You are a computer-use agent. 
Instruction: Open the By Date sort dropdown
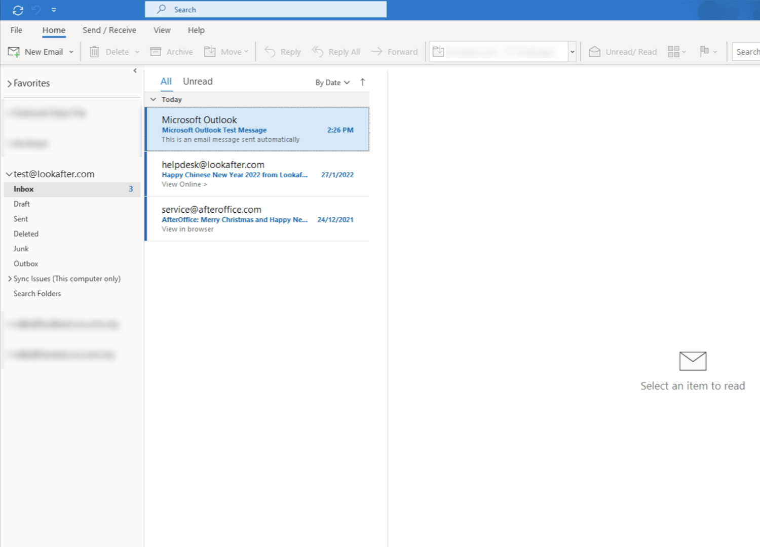332,83
